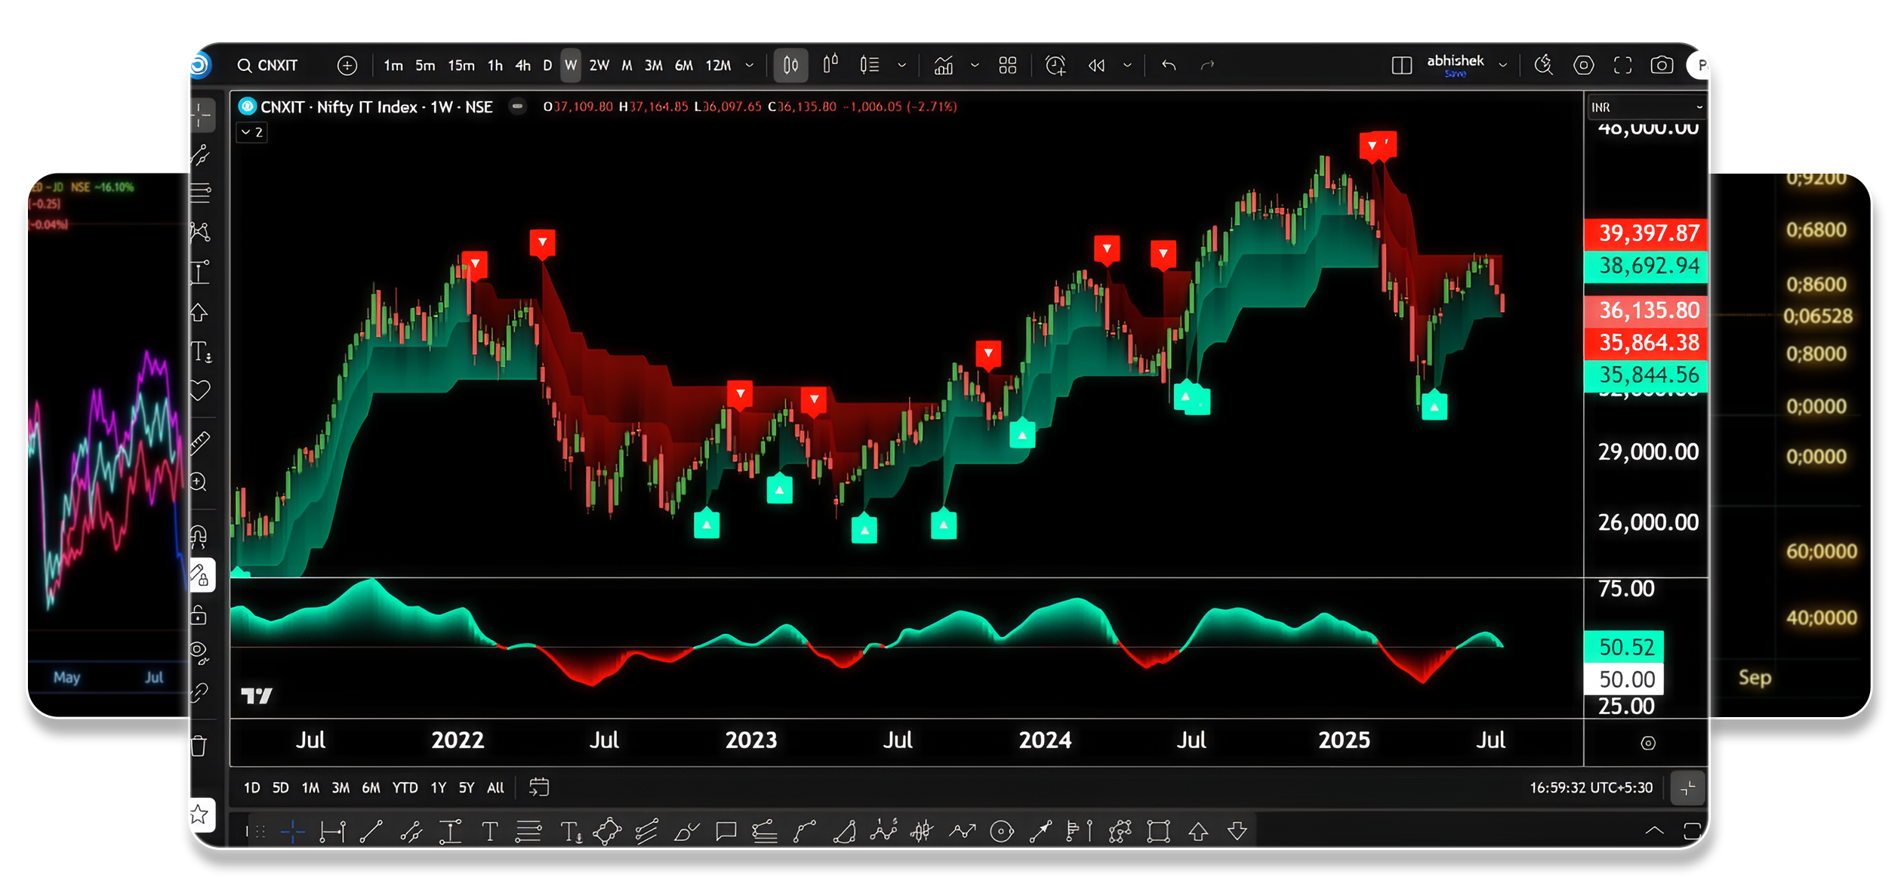
Task: Toggle the lock all drawings tool
Action: point(199,616)
